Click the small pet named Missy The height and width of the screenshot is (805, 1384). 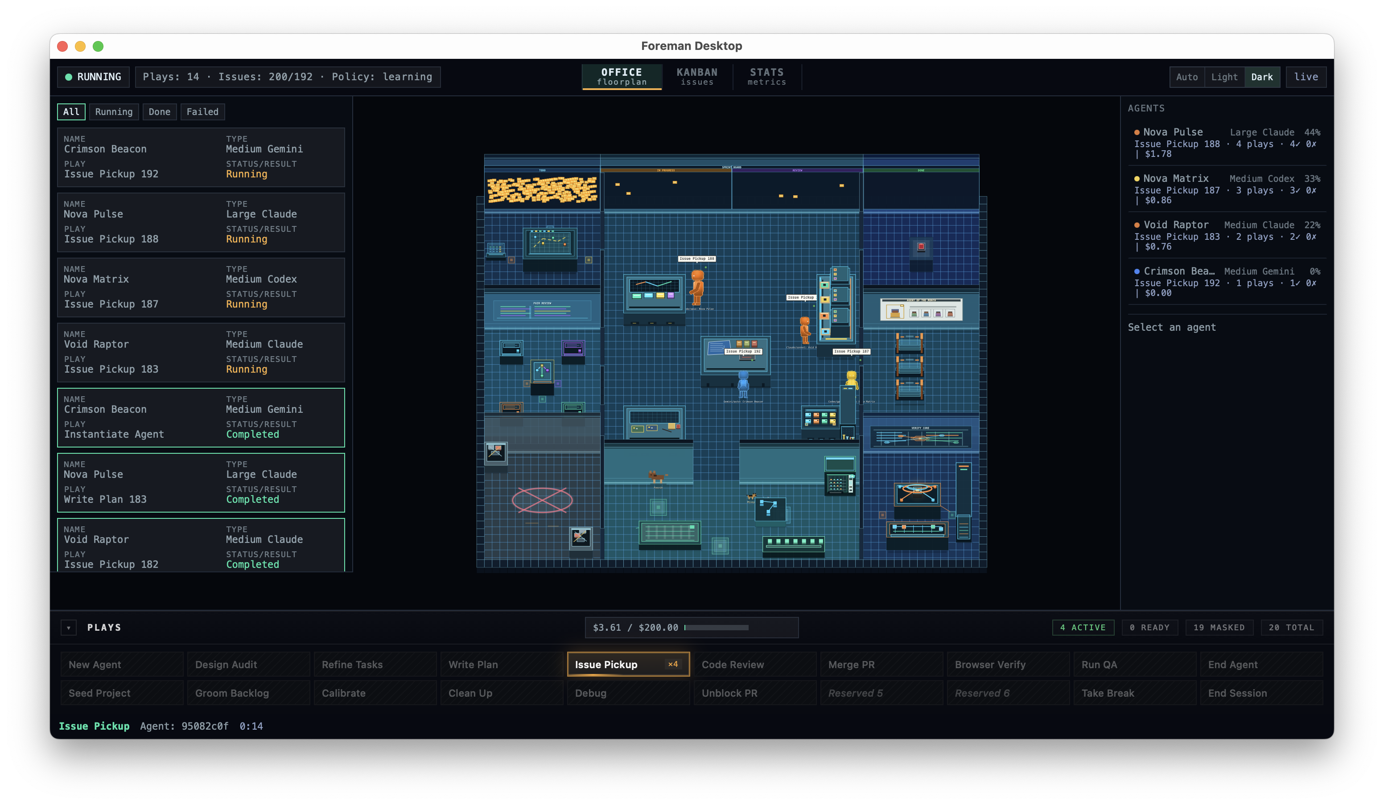tap(751, 497)
